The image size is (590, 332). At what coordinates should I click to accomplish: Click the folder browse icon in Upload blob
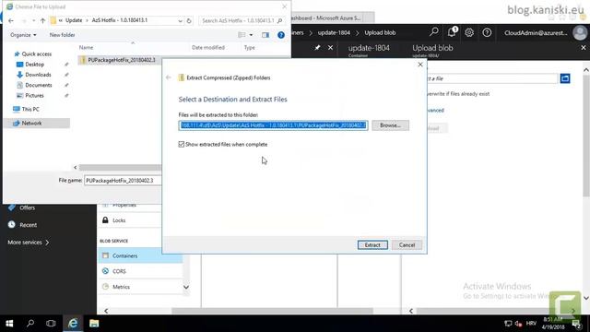coord(565,78)
